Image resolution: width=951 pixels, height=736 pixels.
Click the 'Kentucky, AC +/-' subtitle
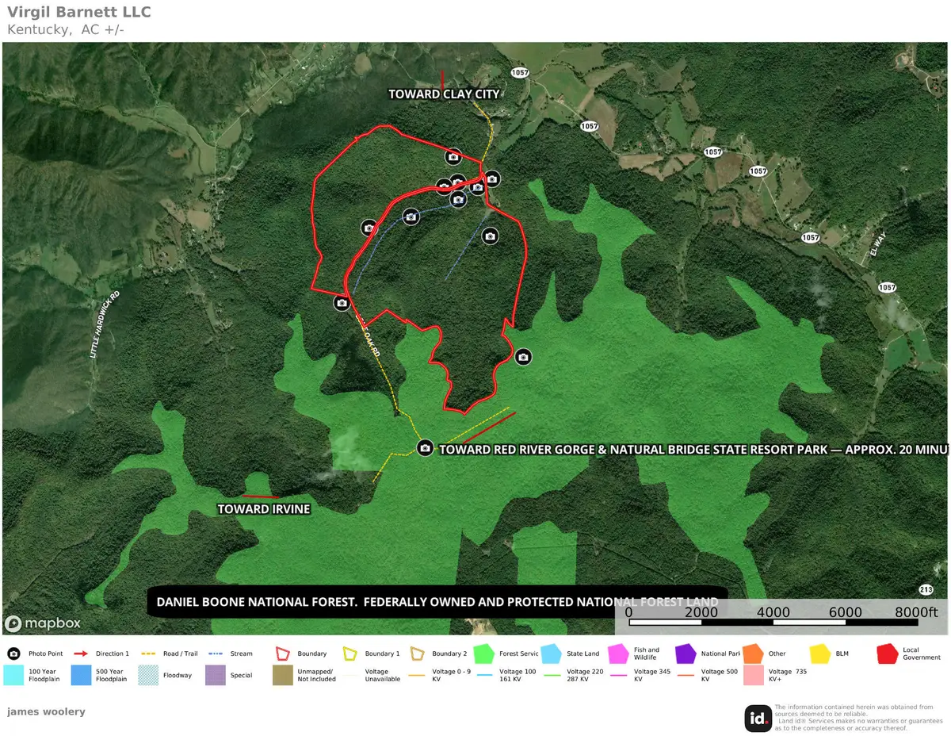65,29
